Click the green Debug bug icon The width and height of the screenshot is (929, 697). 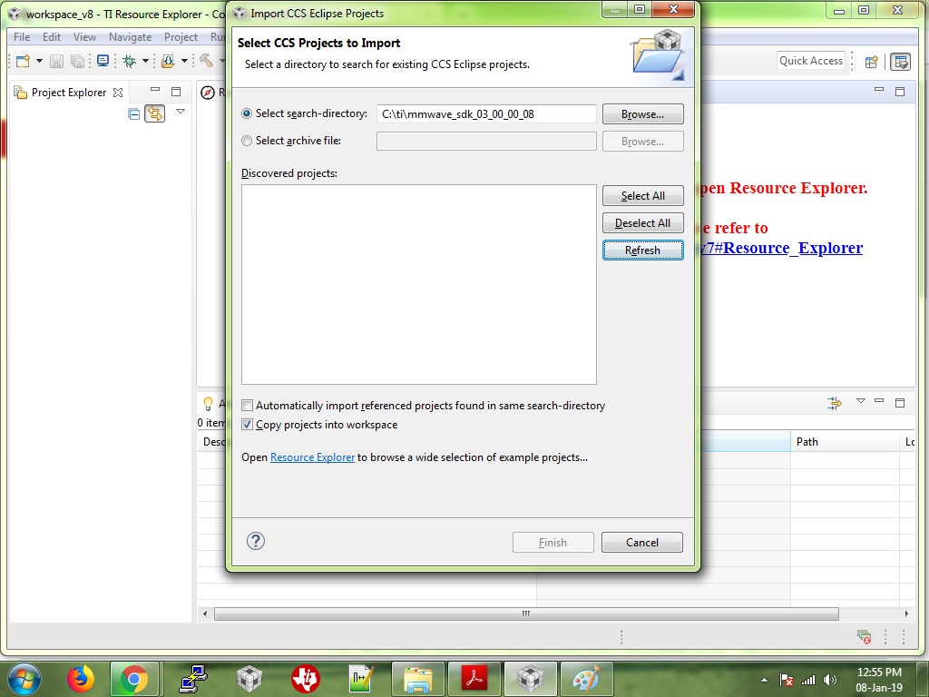pos(129,61)
